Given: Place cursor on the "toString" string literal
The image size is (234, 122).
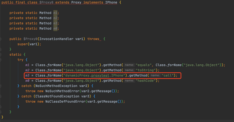Looking at the screenshot, I should (145, 70).
